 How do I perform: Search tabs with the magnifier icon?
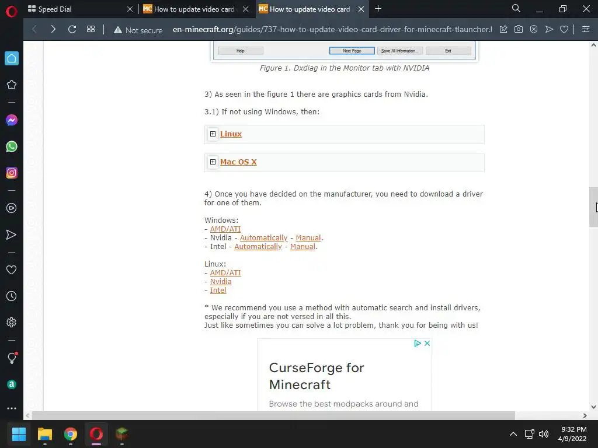(x=516, y=8)
